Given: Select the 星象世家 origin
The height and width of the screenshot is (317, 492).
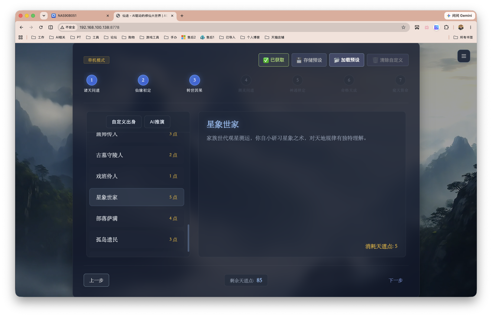Looking at the screenshot, I should click(137, 197).
